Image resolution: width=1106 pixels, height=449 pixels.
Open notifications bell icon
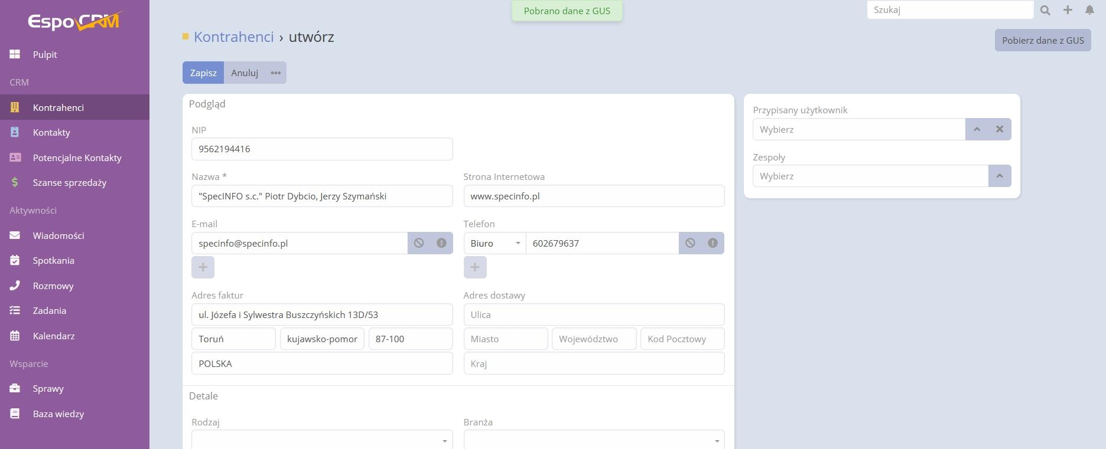coord(1090,10)
